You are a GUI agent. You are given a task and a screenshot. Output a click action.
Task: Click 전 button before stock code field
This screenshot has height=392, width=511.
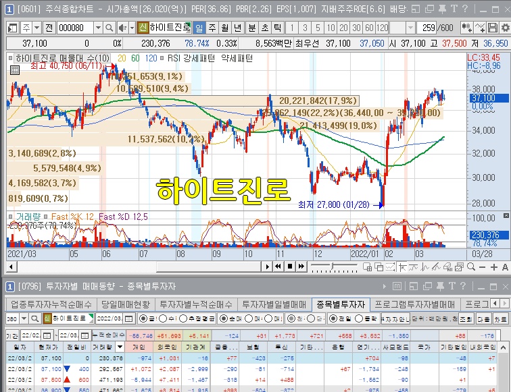(x=49, y=28)
